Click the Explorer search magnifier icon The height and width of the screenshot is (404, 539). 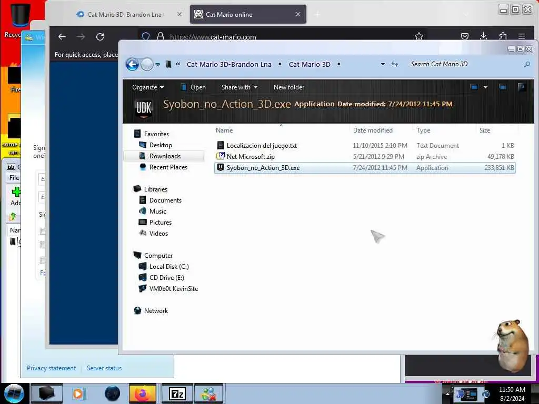[x=526, y=64]
